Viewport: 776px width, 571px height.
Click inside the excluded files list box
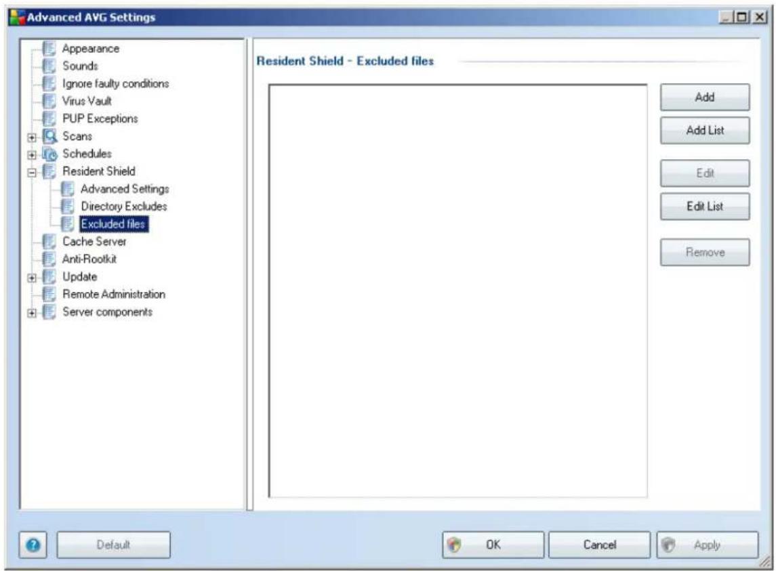click(x=457, y=291)
